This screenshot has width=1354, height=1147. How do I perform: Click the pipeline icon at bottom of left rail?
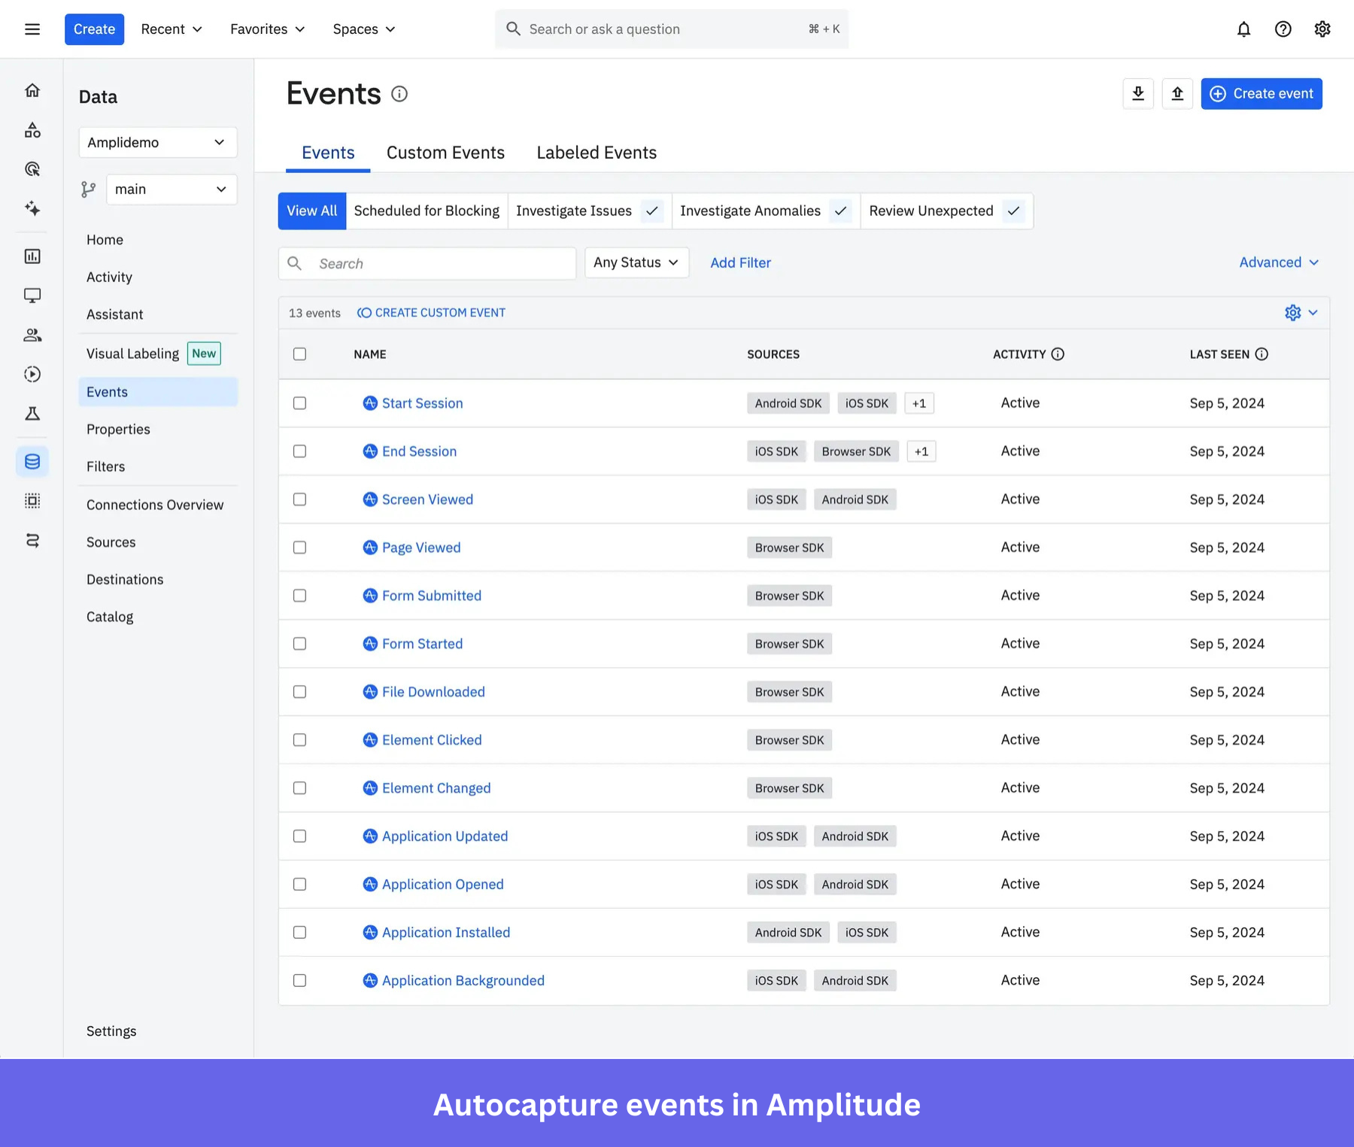pyautogui.click(x=32, y=540)
